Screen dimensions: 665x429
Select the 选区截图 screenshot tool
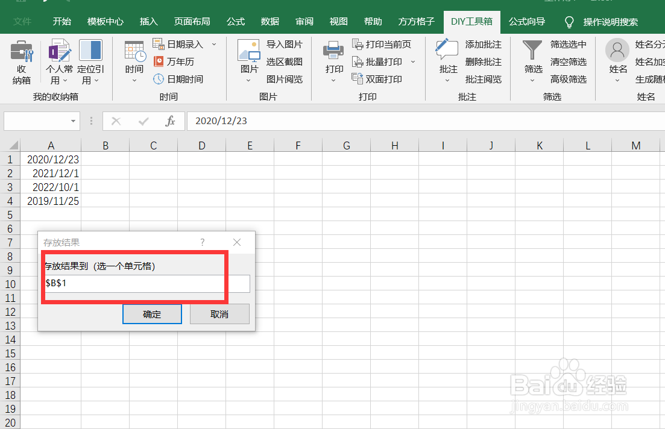pos(284,62)
